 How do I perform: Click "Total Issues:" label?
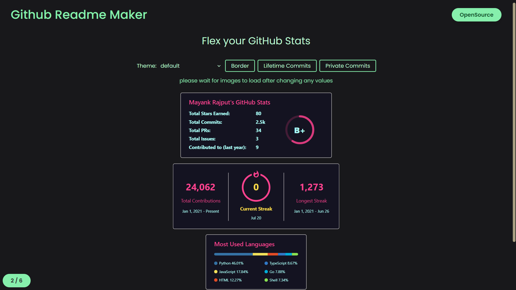point(202,139)
